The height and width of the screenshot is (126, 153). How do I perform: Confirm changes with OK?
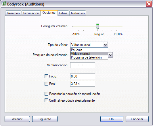tap(112, 119)
